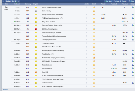This screenshot has width=135, height=91.
Task: Open the Filter options
Action: (x=132, y=1)
